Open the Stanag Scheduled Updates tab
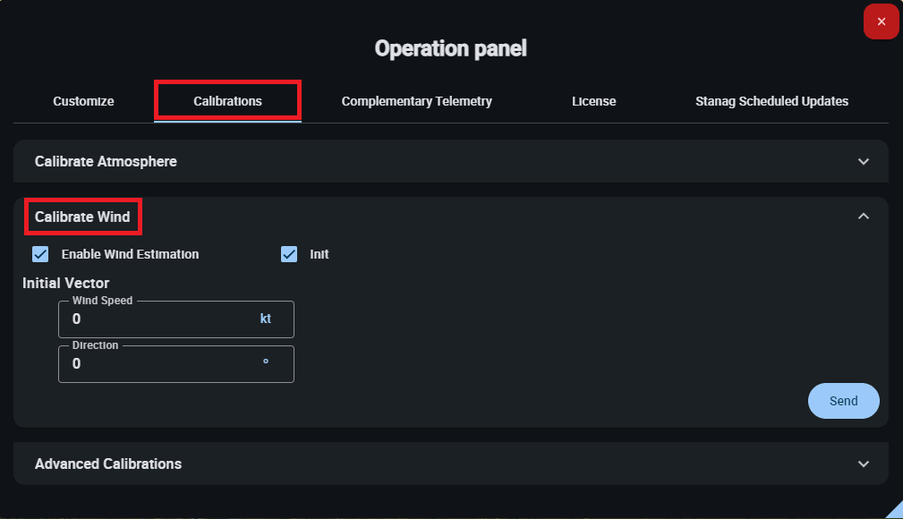 771,101
